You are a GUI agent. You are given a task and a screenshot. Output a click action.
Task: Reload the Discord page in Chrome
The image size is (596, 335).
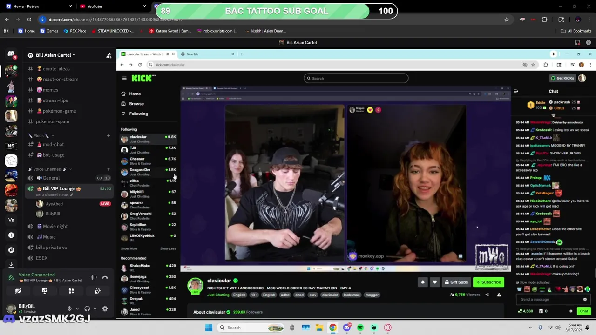pyautogui.click(x=29, y=20)
